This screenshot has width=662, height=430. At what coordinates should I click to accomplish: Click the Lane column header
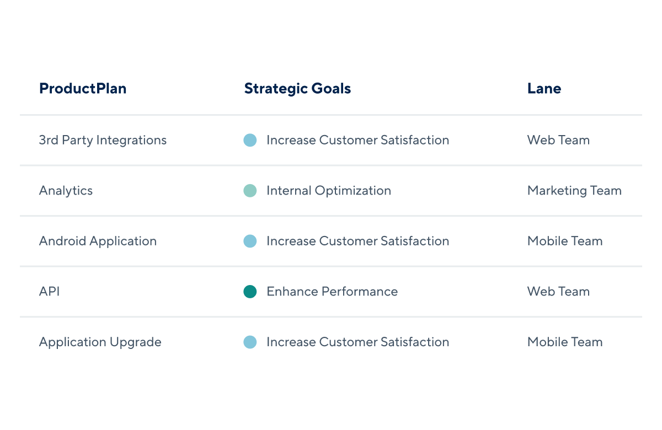544,89
